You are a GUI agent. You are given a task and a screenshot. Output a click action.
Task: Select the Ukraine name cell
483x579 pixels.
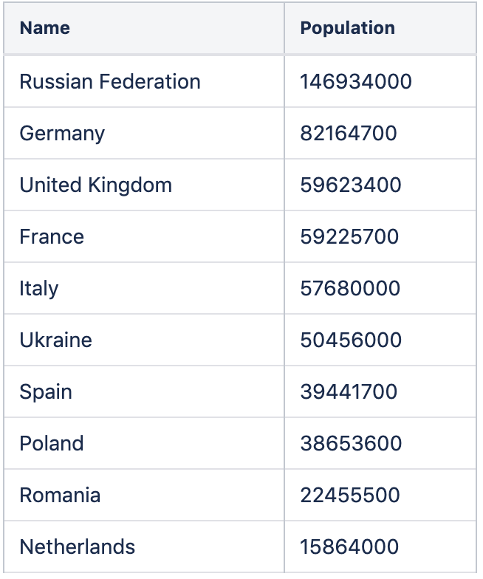[56, 340]
